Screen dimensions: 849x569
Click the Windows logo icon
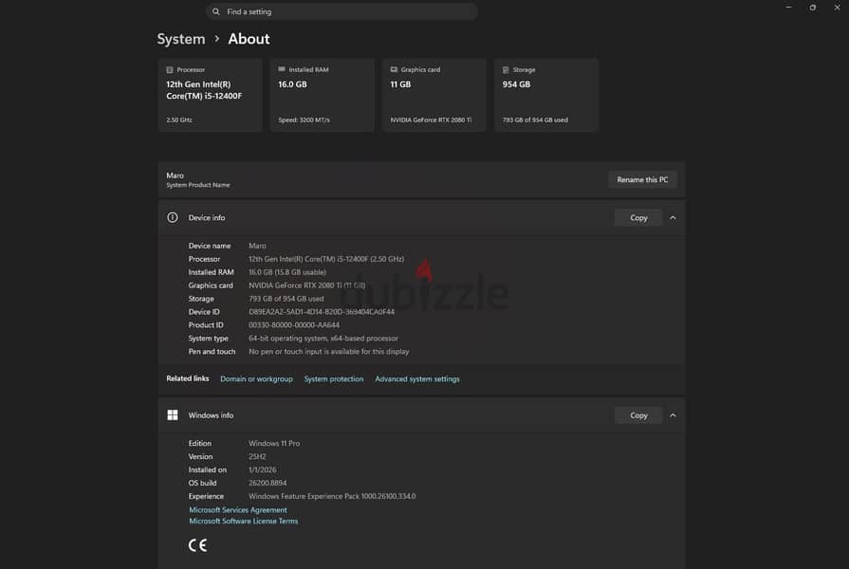point(173,415)
